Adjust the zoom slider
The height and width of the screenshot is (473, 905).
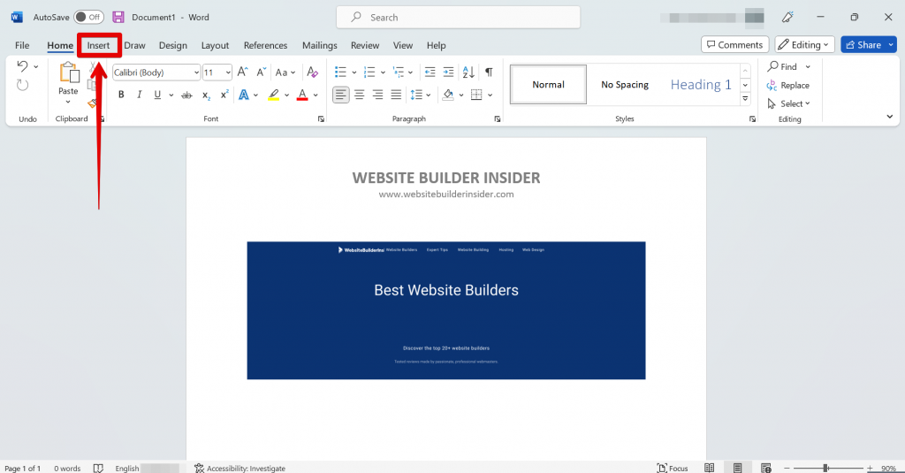[x=826, y=468]
